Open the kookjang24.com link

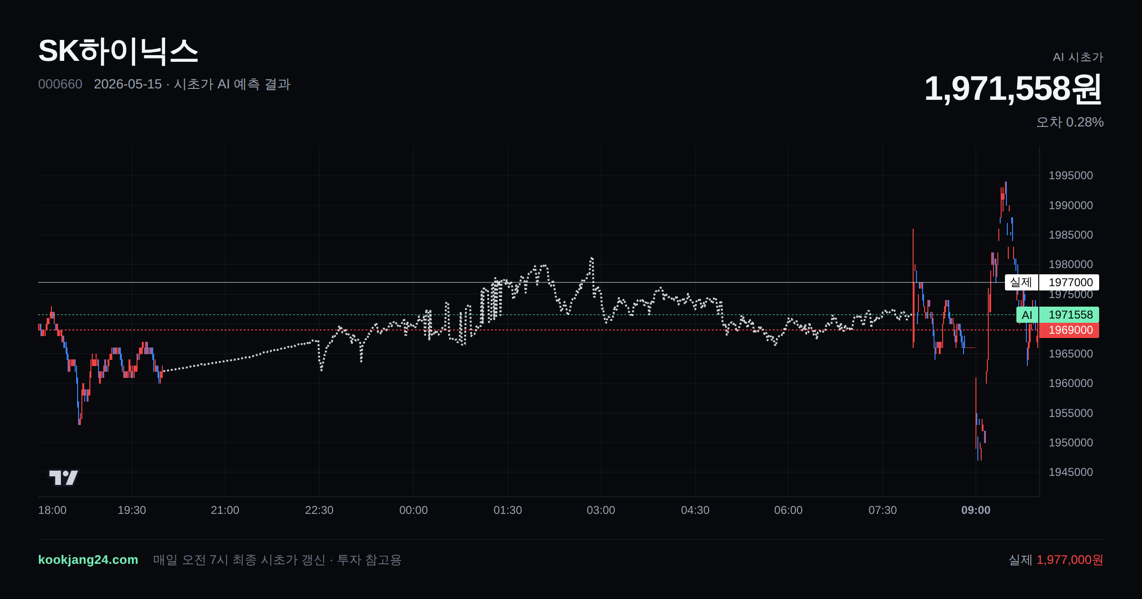pos(88,560)
